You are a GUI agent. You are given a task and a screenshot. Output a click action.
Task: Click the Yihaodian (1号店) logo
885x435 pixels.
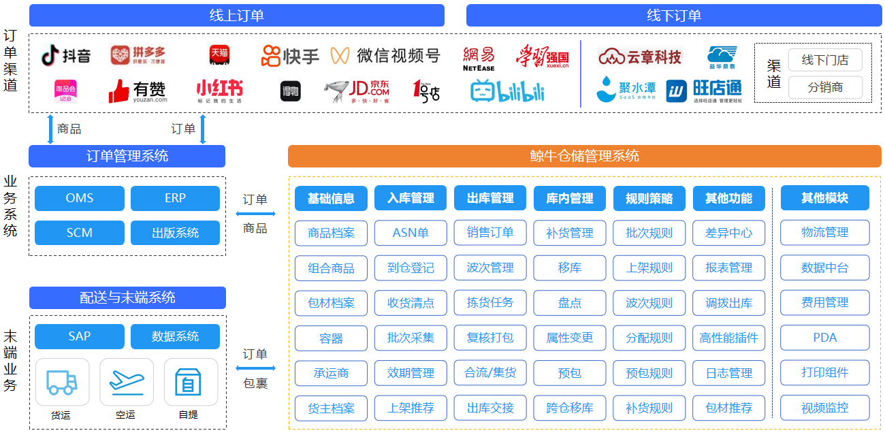pyautogui.click(x=426, y=91)
